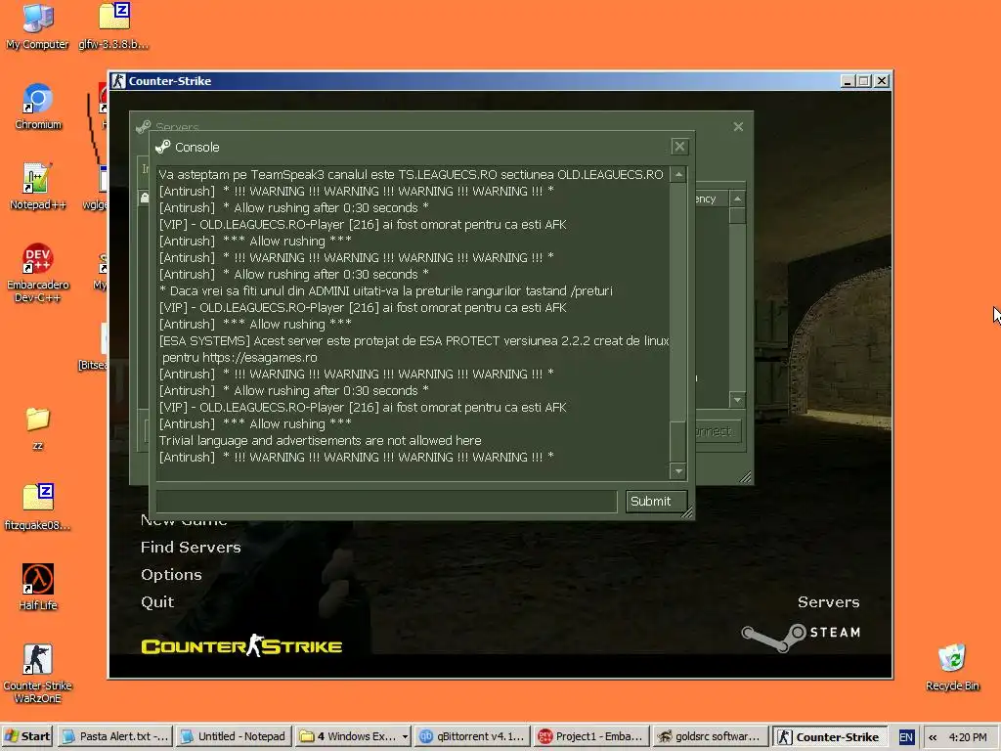Click the Servers dialog resize grip
1001x751 pixels.
pyautogui.click(x=745, y=476)
